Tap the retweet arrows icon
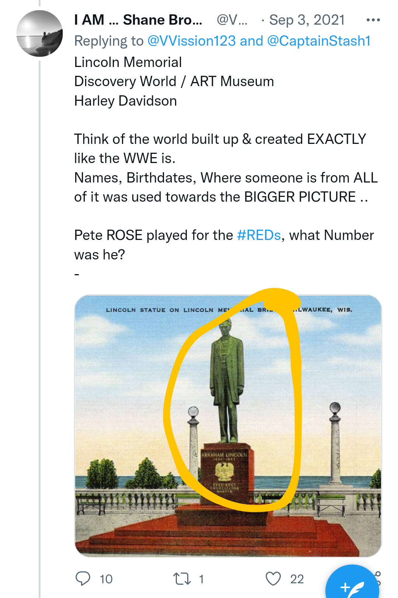Image resolution: width=398 pixels, height=598 pixels. point(182,579)
